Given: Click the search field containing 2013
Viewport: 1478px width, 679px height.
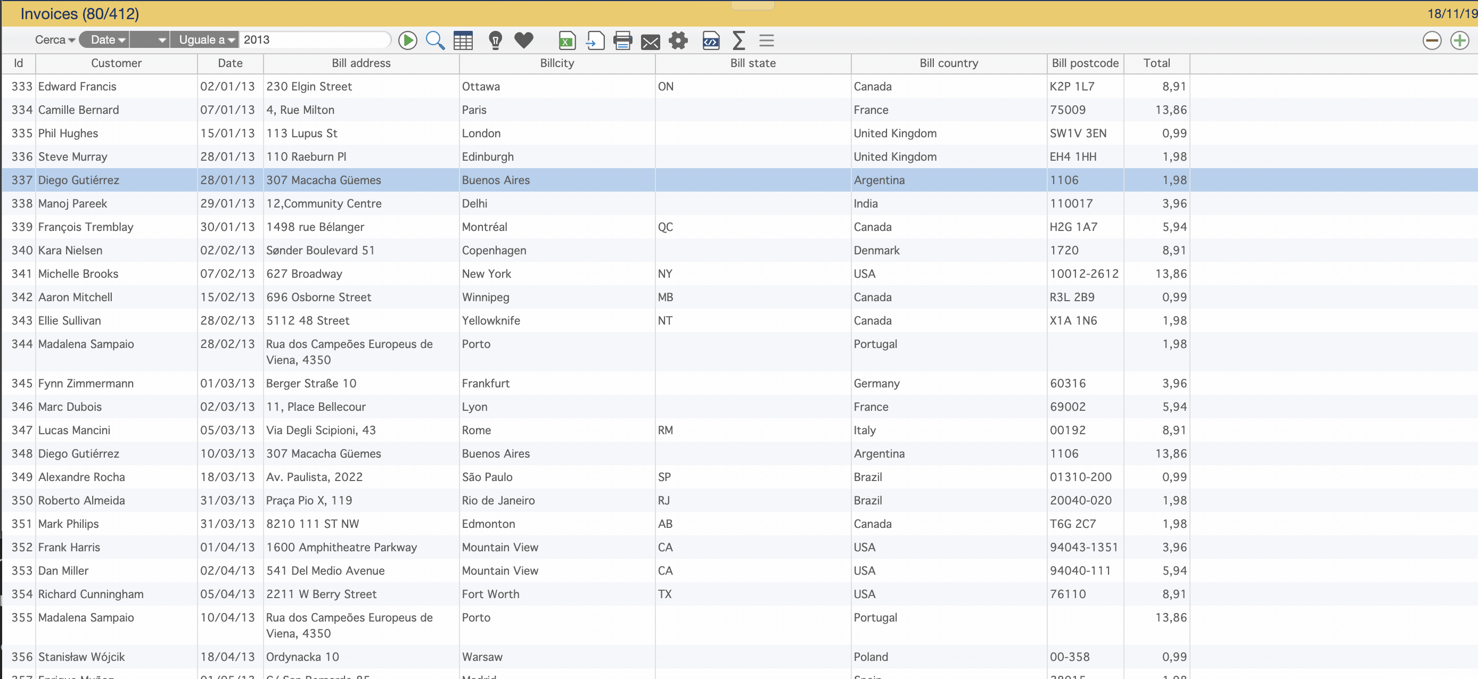Looking at the screenshot, I should click(x=315, y=39).
